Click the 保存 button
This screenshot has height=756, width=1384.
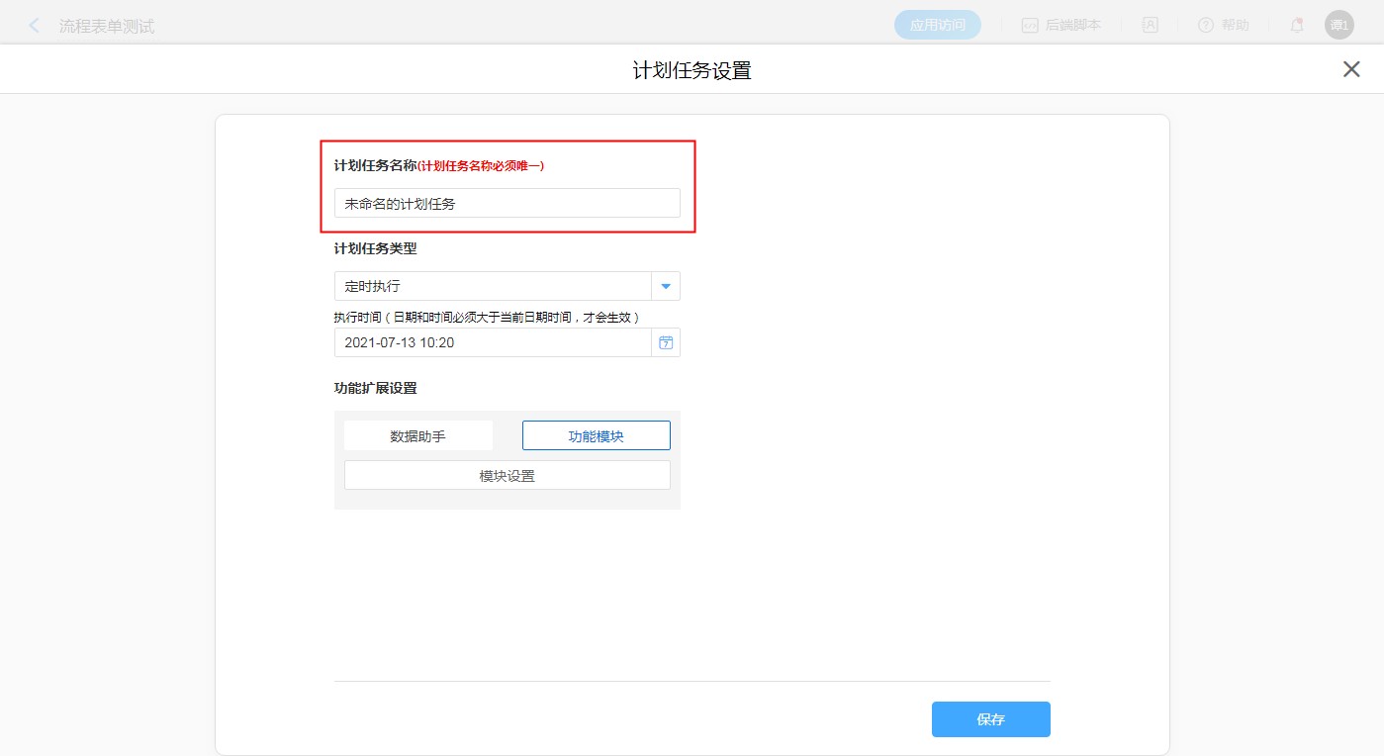(x=990, y=719)
